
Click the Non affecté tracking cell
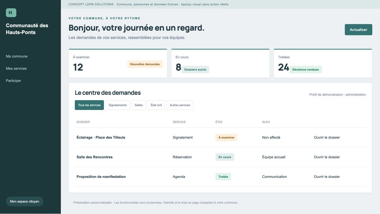pos(271,138)
